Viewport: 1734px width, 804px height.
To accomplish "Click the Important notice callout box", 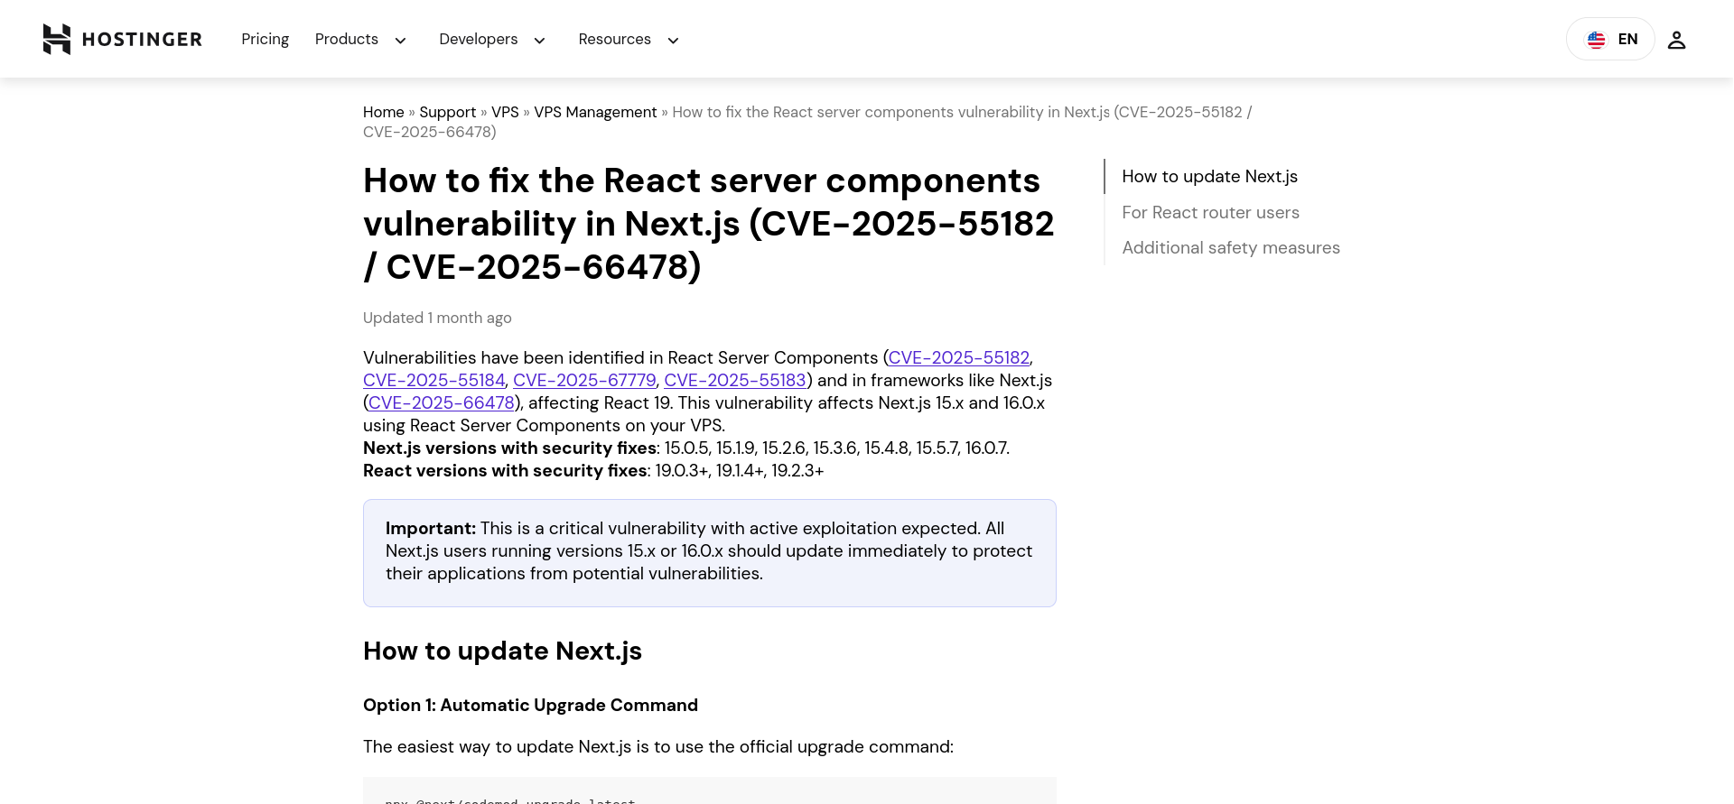I will pyautogui.click(x=710, y=553).
